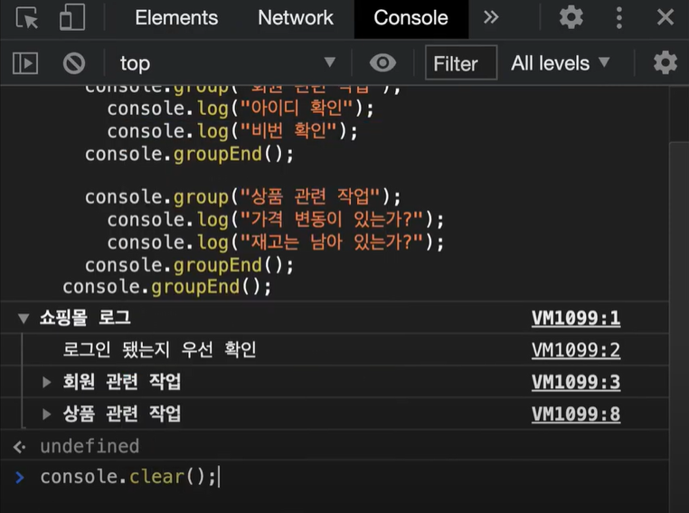The image size is (689, 513).
Task: Create live expression with eye icon
Action: [x=382, y=62]
